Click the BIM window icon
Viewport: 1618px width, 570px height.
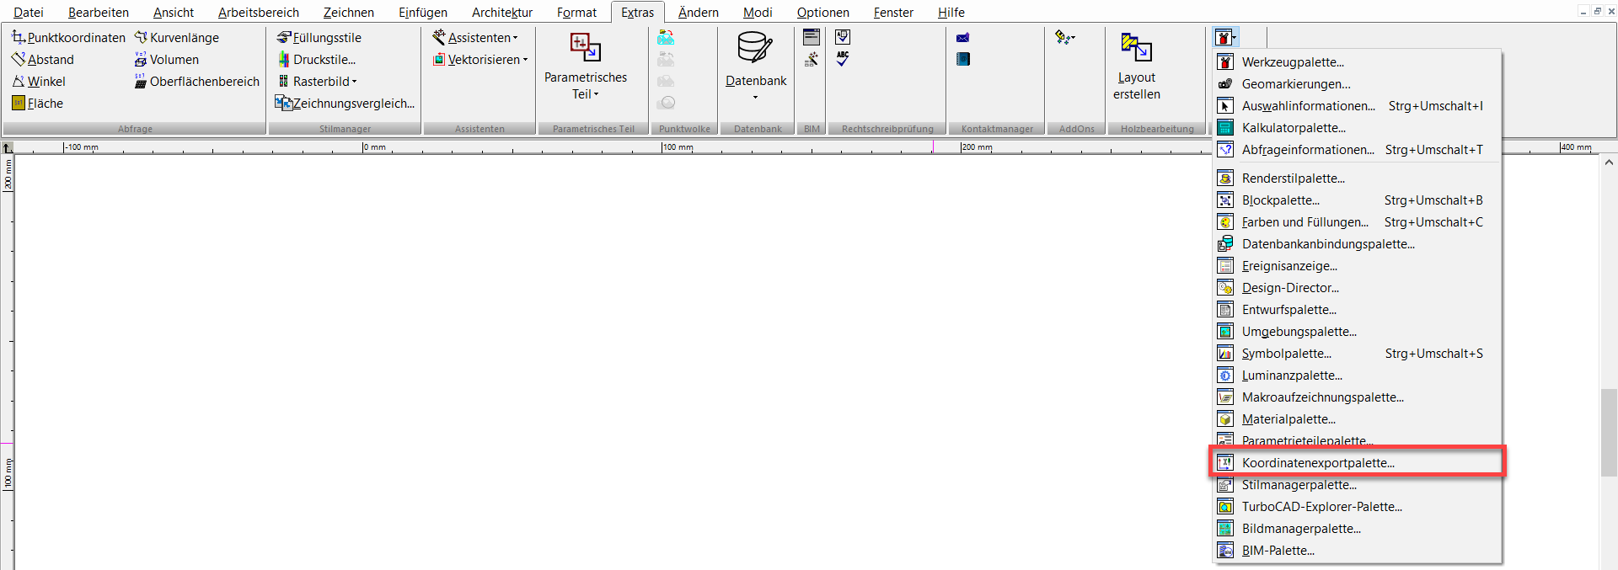pyautogui.click(x=812, y=37)
